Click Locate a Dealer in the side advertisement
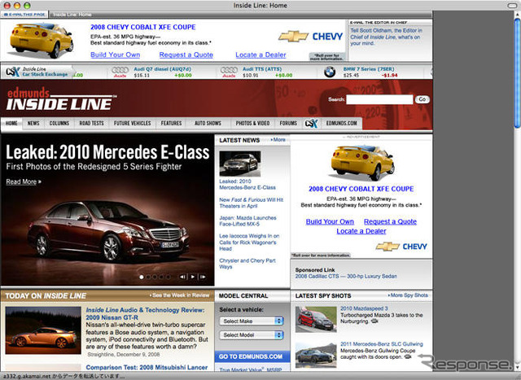 click(361, 231)
